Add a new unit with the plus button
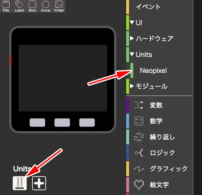 click(x=39, y=183)
